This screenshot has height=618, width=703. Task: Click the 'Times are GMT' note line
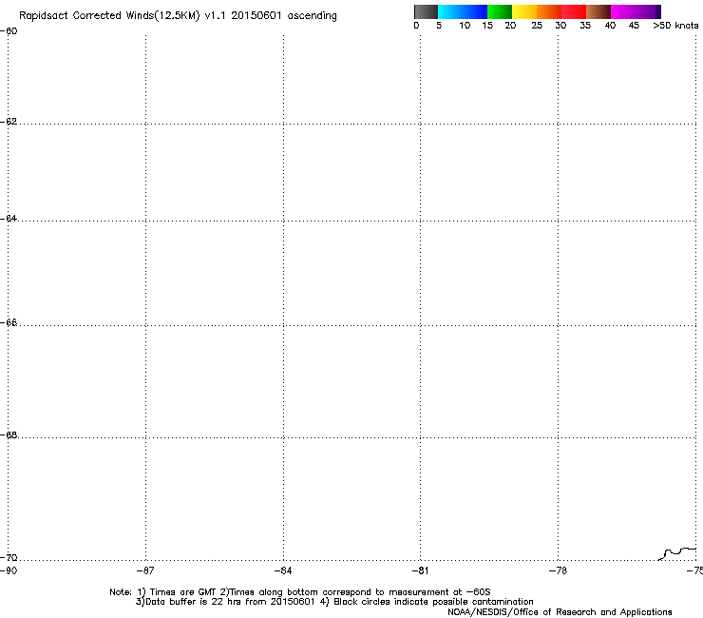tap(300, 592)
